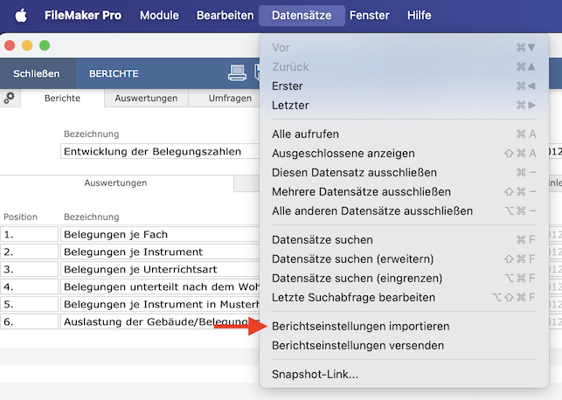Click the BERICHTE header button
The image size is (562, 400).
pos(114,73)
